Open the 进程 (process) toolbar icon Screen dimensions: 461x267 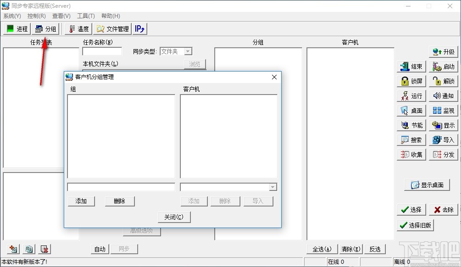pos(17,28)
